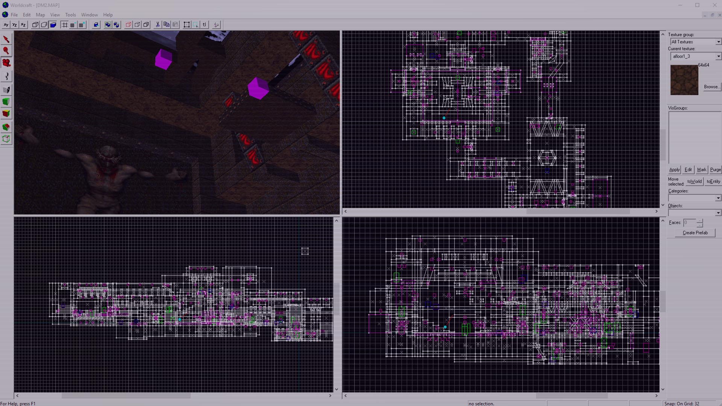Click the VisGroups Edit button
Viewport: 722px width, 406px height.
click(x=688, y=170)
